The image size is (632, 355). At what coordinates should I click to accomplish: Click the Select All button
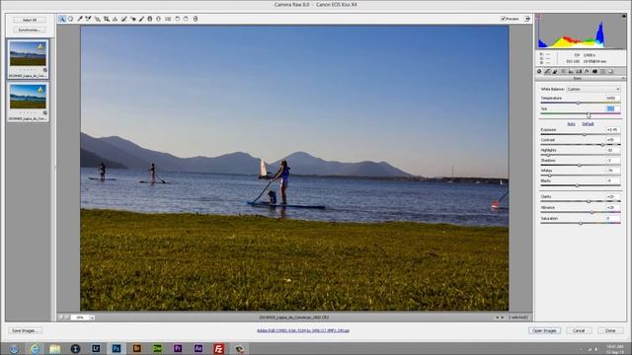point(30,20)
